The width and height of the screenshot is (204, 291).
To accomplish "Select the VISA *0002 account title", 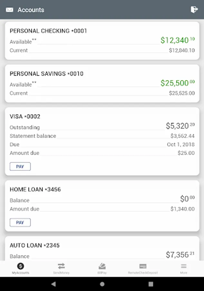I will pyautogui.click(x=25, y=116).
